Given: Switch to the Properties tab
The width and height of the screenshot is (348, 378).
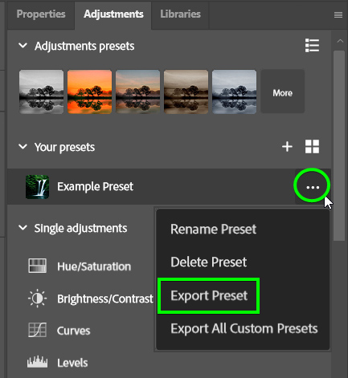Looking at the screenshot, I should pos(41,14).
